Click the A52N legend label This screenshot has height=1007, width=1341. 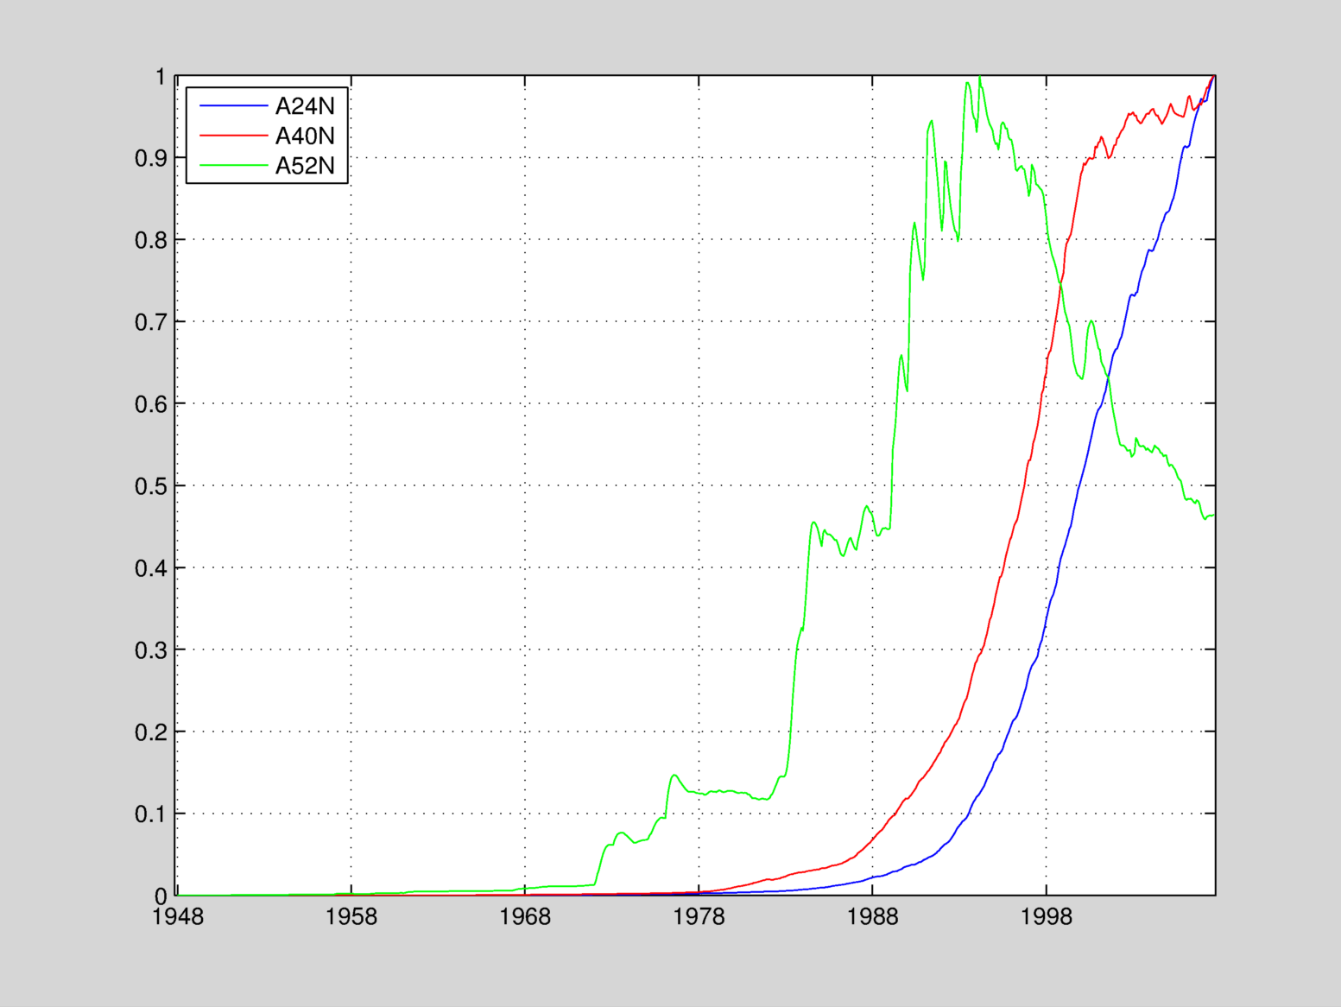(x=304, y=166)
